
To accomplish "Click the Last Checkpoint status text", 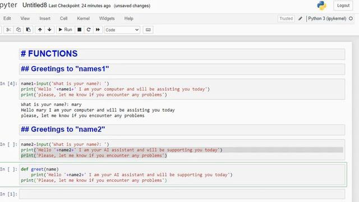I will tap(80, 6).
